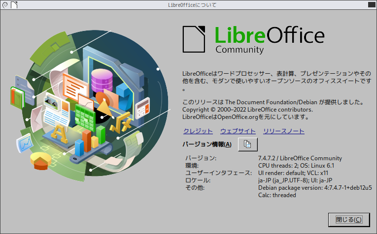Click the LibreOfficeについて title bar text
Screen dimensions: 377x234
pyautogui.click(x=192, y=5)
